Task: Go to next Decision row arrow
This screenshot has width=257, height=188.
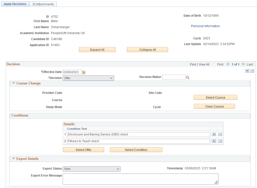Action: (243, 64)
